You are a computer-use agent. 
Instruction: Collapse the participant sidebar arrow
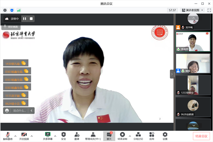172,74
